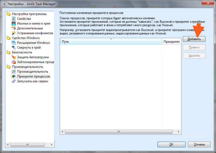Close the Настройки window
This screenshot has width=216, height=153.
[208, 3]
